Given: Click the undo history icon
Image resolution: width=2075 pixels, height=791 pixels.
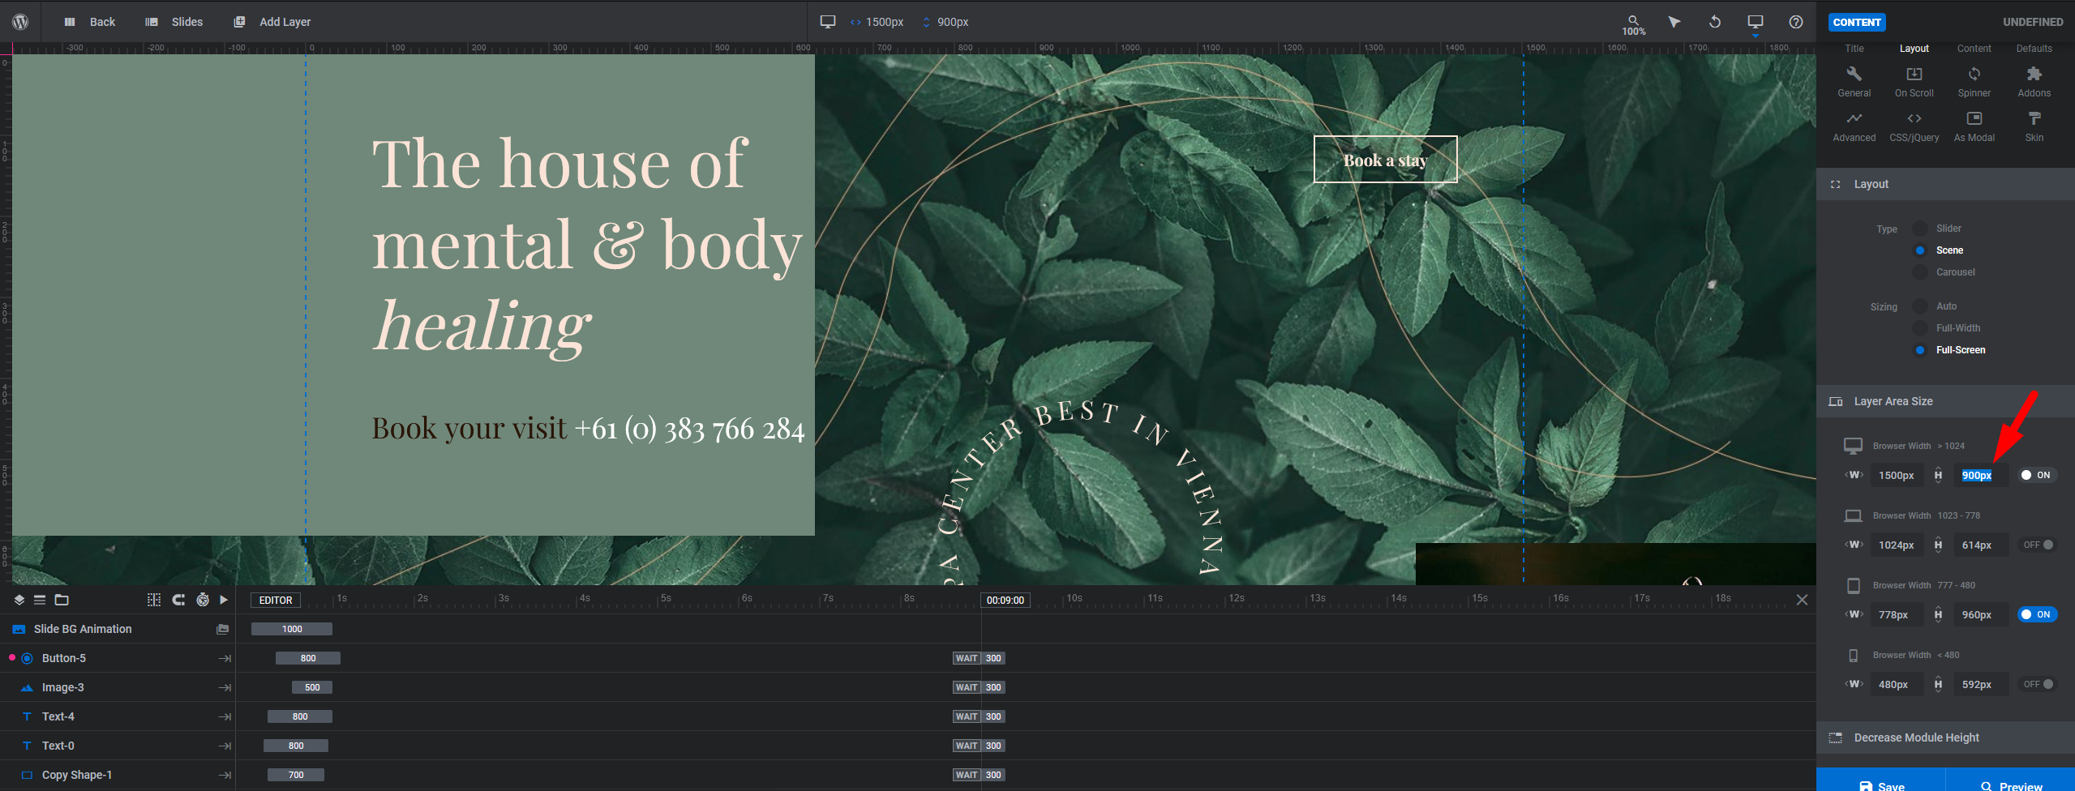Looking at the screenshot, I should 1714,22.
